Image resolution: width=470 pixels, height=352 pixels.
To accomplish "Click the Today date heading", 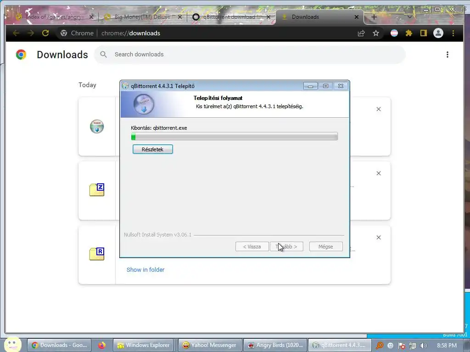I will [x=87, y=85].
